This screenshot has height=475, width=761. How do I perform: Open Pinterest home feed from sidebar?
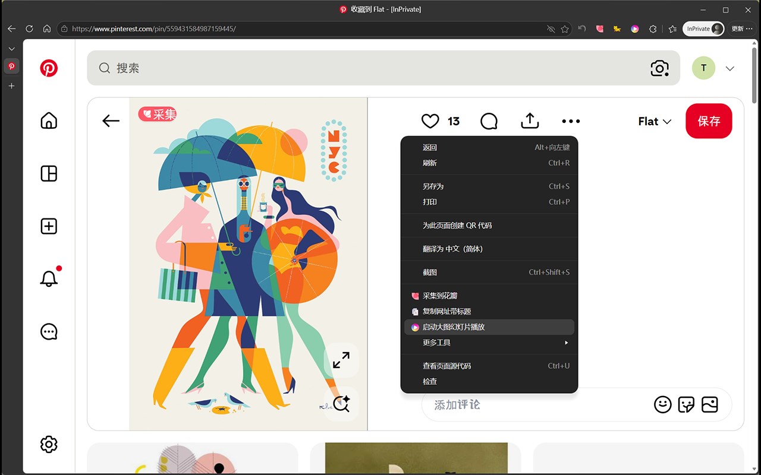tap(49, 121)
